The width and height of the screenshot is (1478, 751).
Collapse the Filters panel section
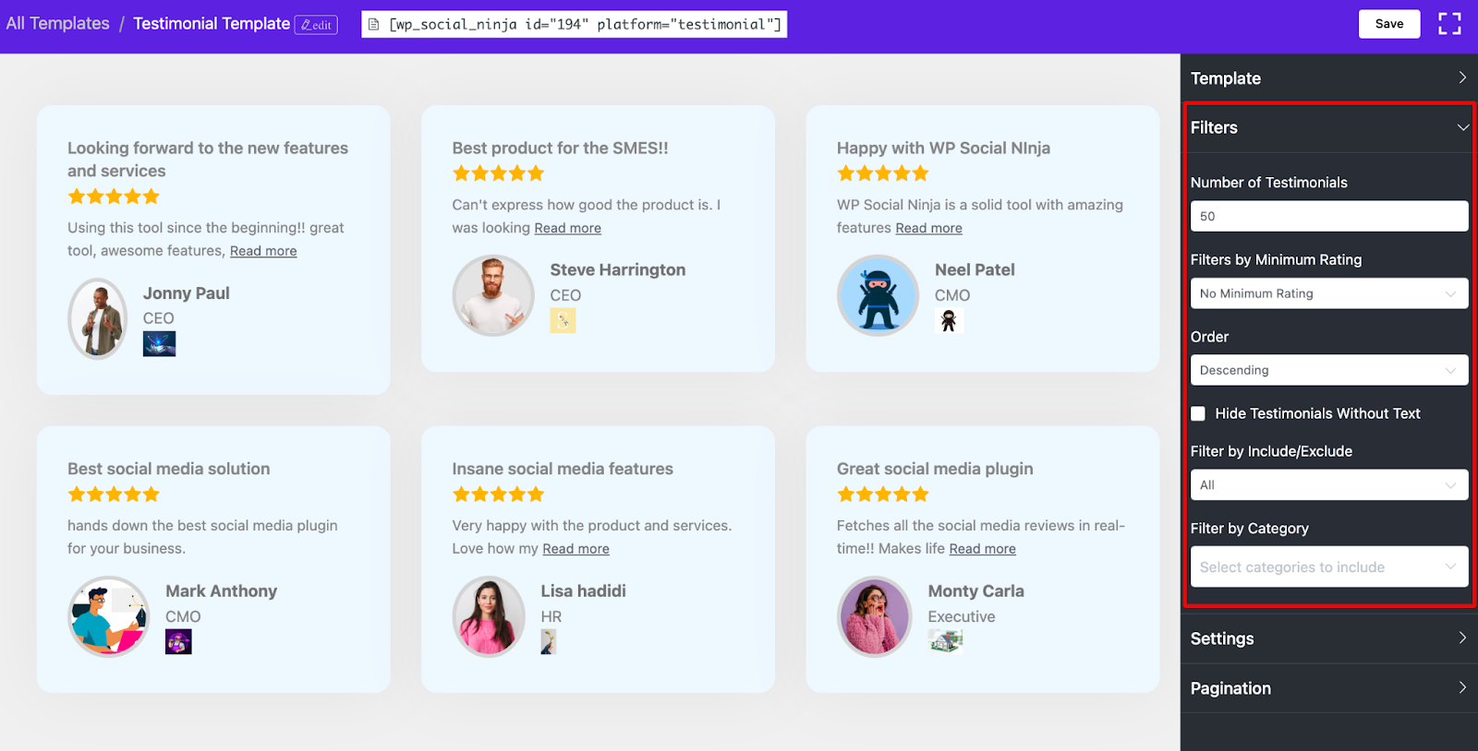tap(1329, 127)
